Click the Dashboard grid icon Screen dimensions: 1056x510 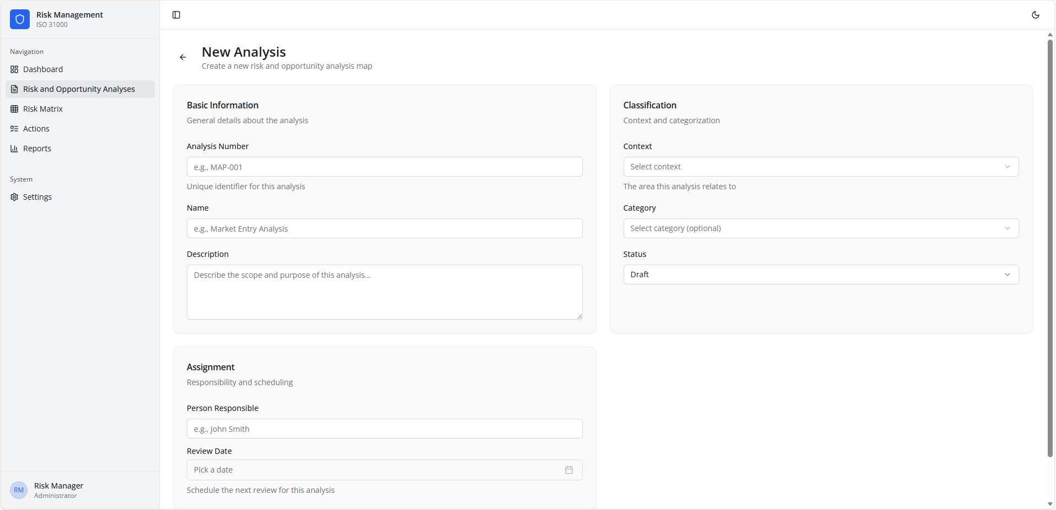[x=14, y=69]
